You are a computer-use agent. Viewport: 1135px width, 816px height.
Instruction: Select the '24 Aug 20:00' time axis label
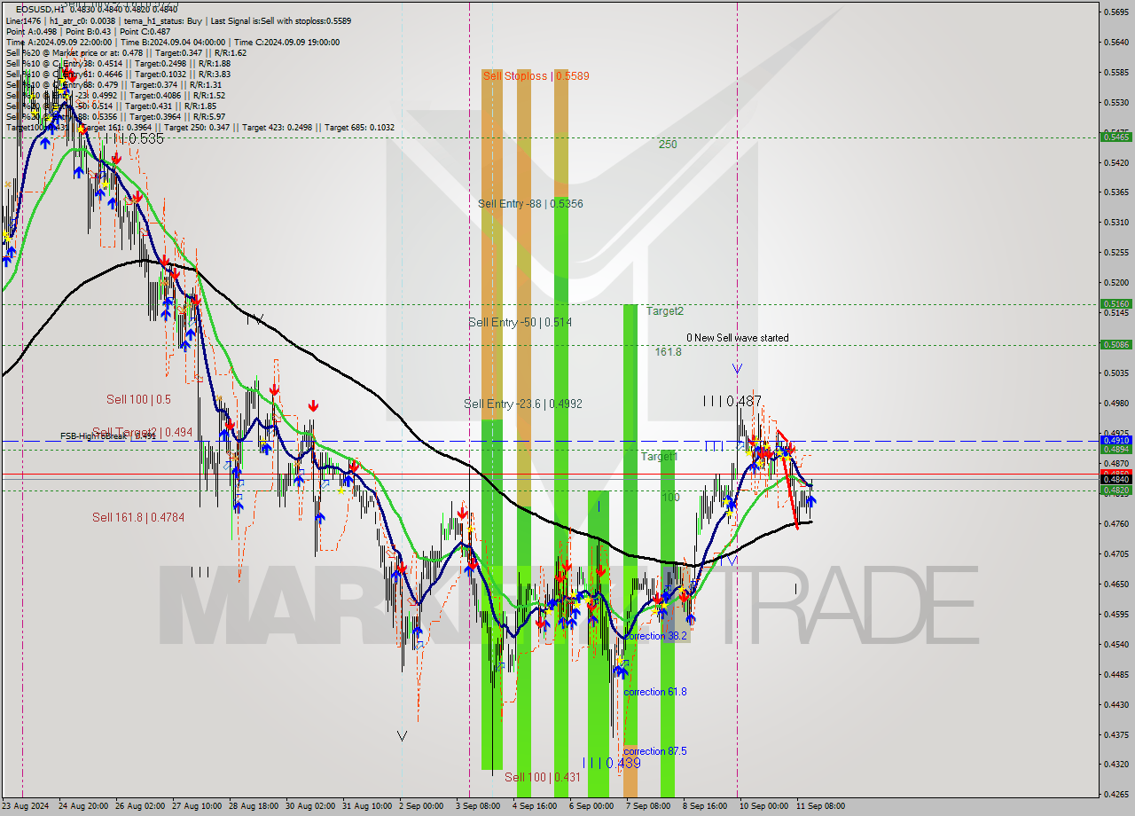point(83,806)
